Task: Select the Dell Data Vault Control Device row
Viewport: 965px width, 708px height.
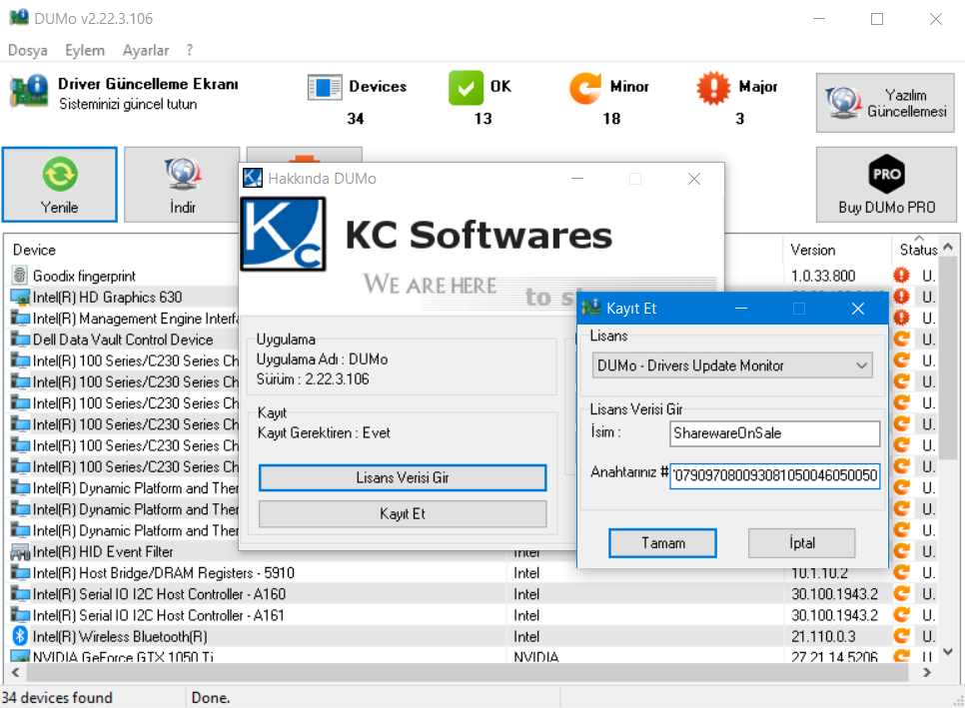Action: 123,340
